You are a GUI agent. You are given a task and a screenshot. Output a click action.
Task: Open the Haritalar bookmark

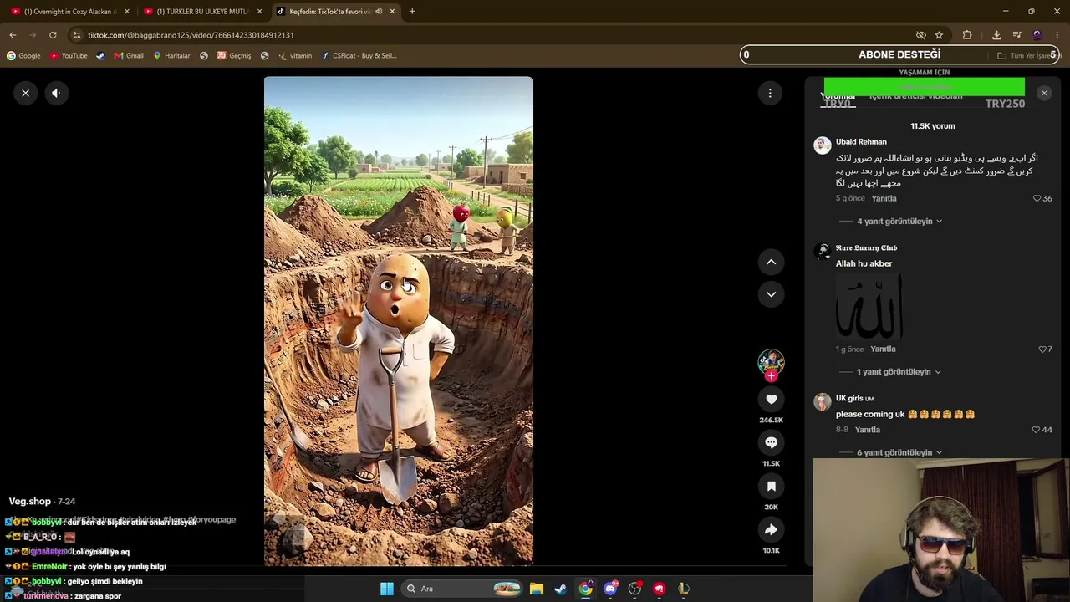[171, 56]
